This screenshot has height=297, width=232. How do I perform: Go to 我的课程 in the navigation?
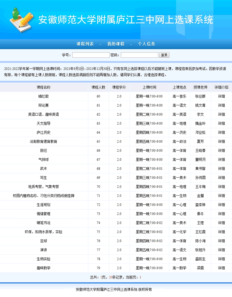[116, 44]
